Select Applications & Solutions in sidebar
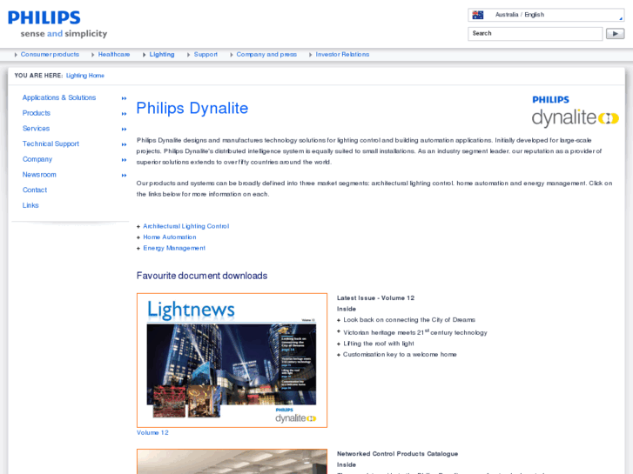 point(59,97)
